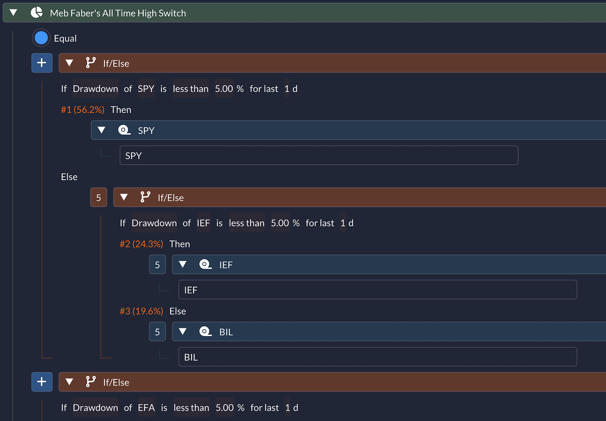
Task: Click the weight 5 box beside BIL group
Action: coord(157,332)
